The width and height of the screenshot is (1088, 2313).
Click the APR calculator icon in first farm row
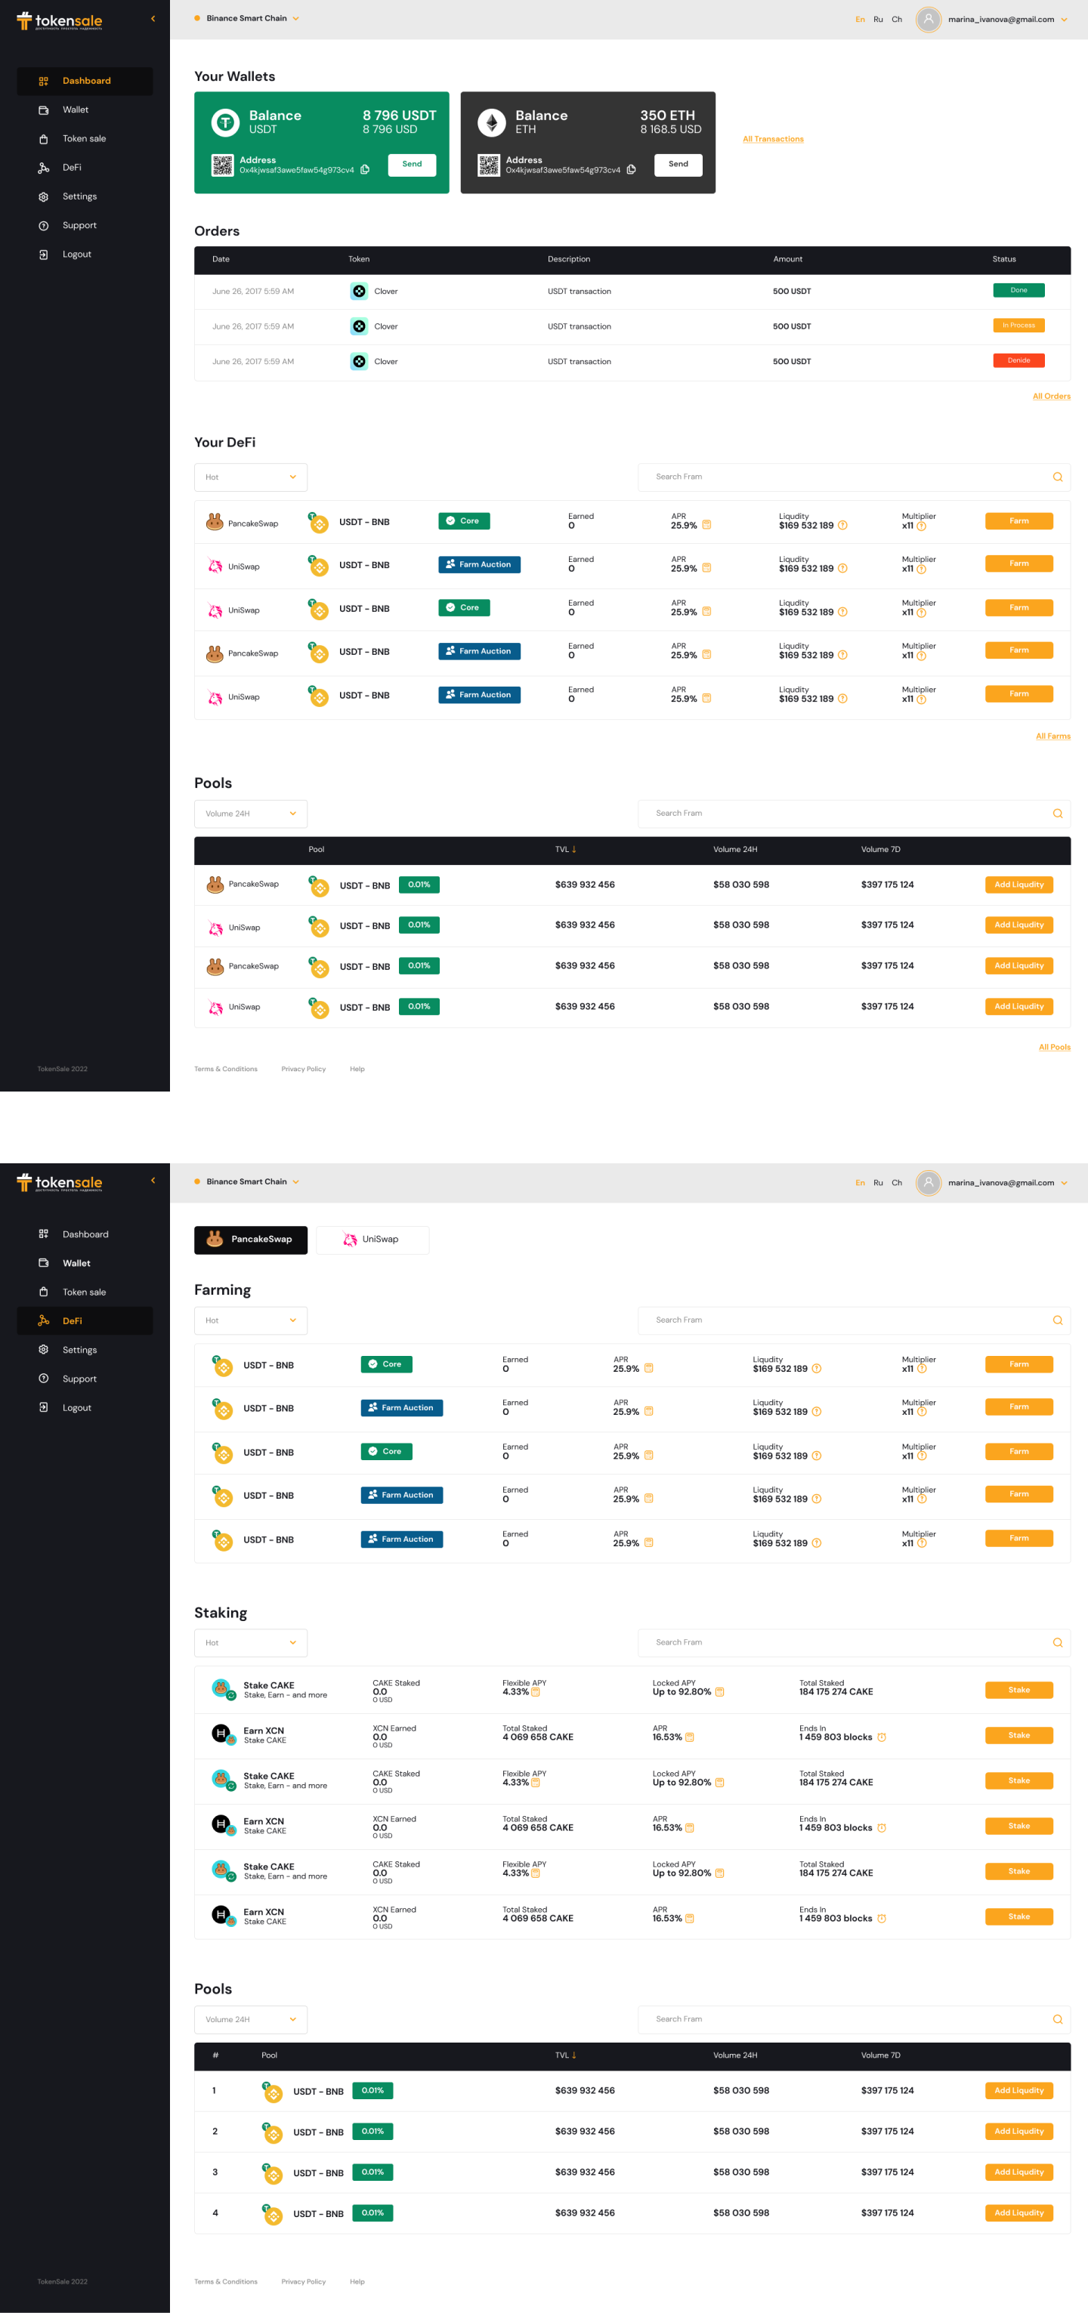(x=706, y=525)
